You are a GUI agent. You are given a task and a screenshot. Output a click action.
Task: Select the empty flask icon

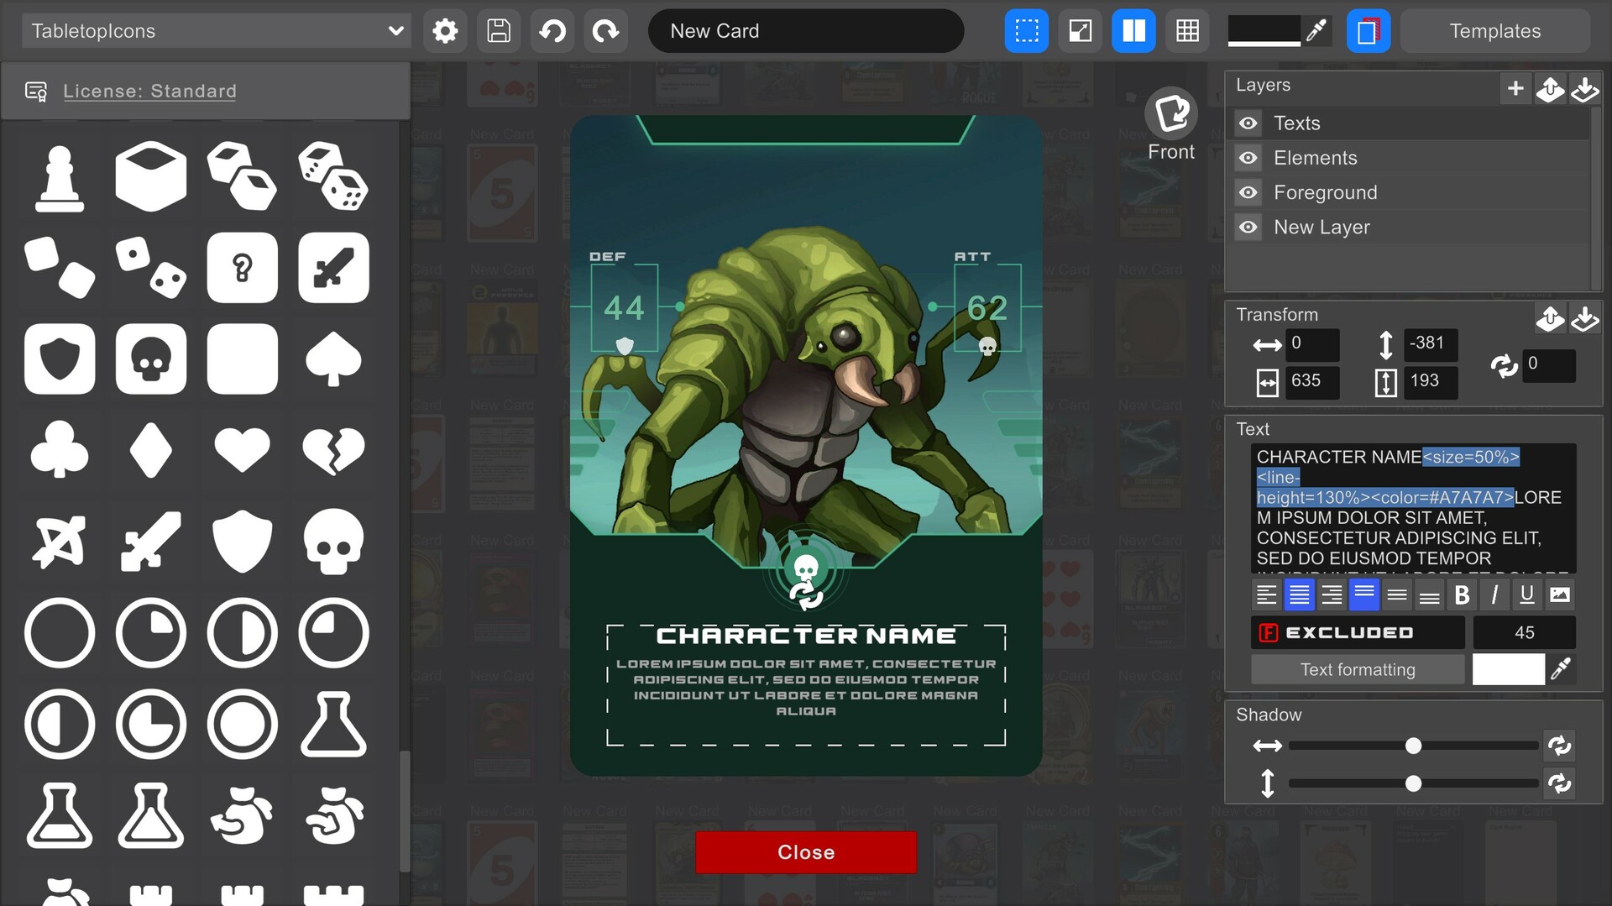point(333,725)
